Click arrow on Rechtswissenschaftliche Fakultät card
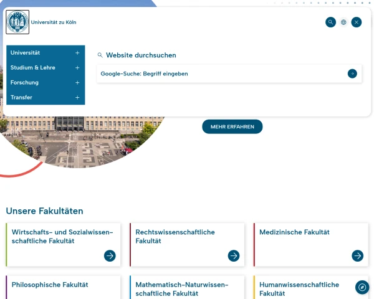This screenshot has width=374, height=299. coord(234,255)
